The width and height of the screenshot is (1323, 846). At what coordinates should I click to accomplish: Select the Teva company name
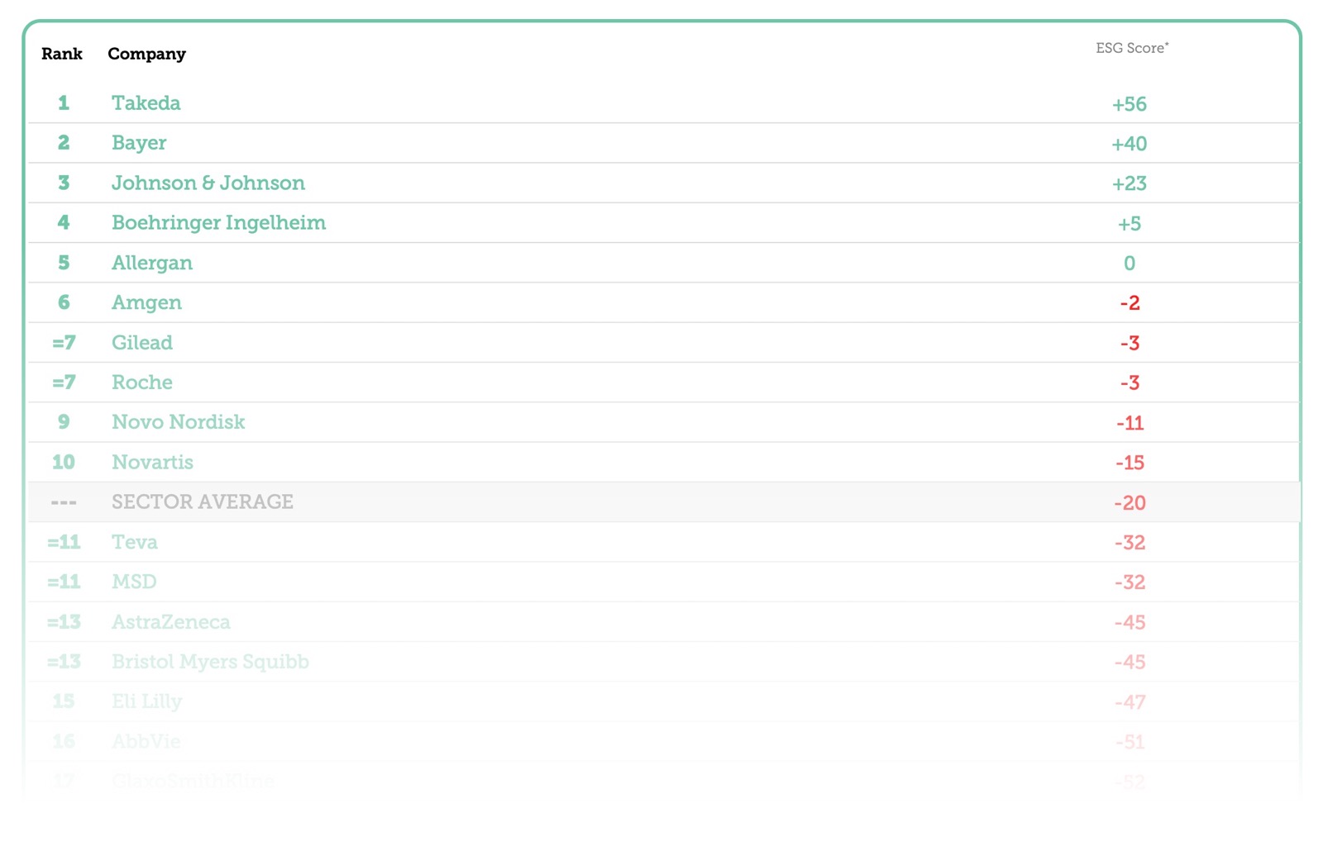click(135, 542)
